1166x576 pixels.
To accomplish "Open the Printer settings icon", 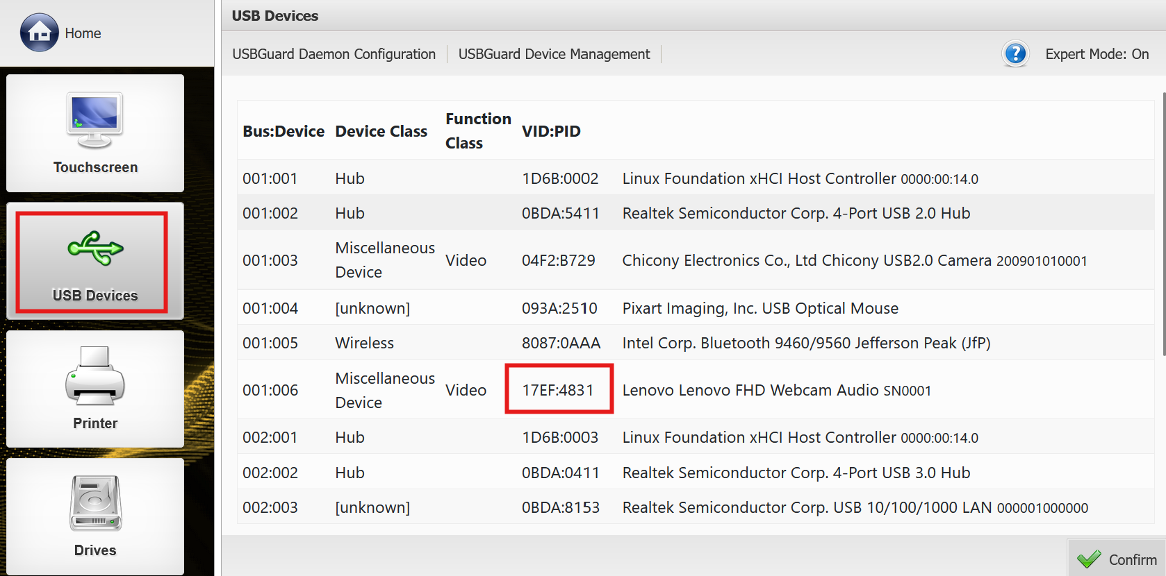I will pos(95,376).
